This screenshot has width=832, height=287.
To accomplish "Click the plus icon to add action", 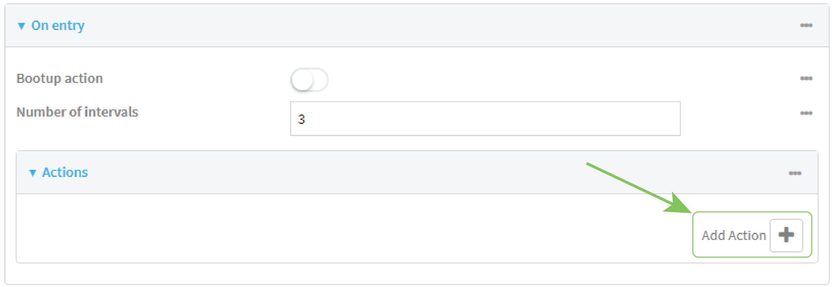I will pos(786,235).
